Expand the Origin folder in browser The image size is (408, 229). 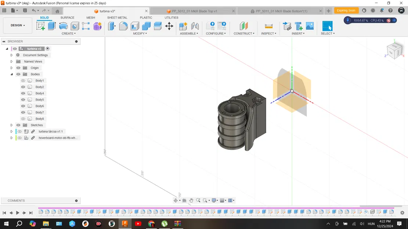[12, 68]
